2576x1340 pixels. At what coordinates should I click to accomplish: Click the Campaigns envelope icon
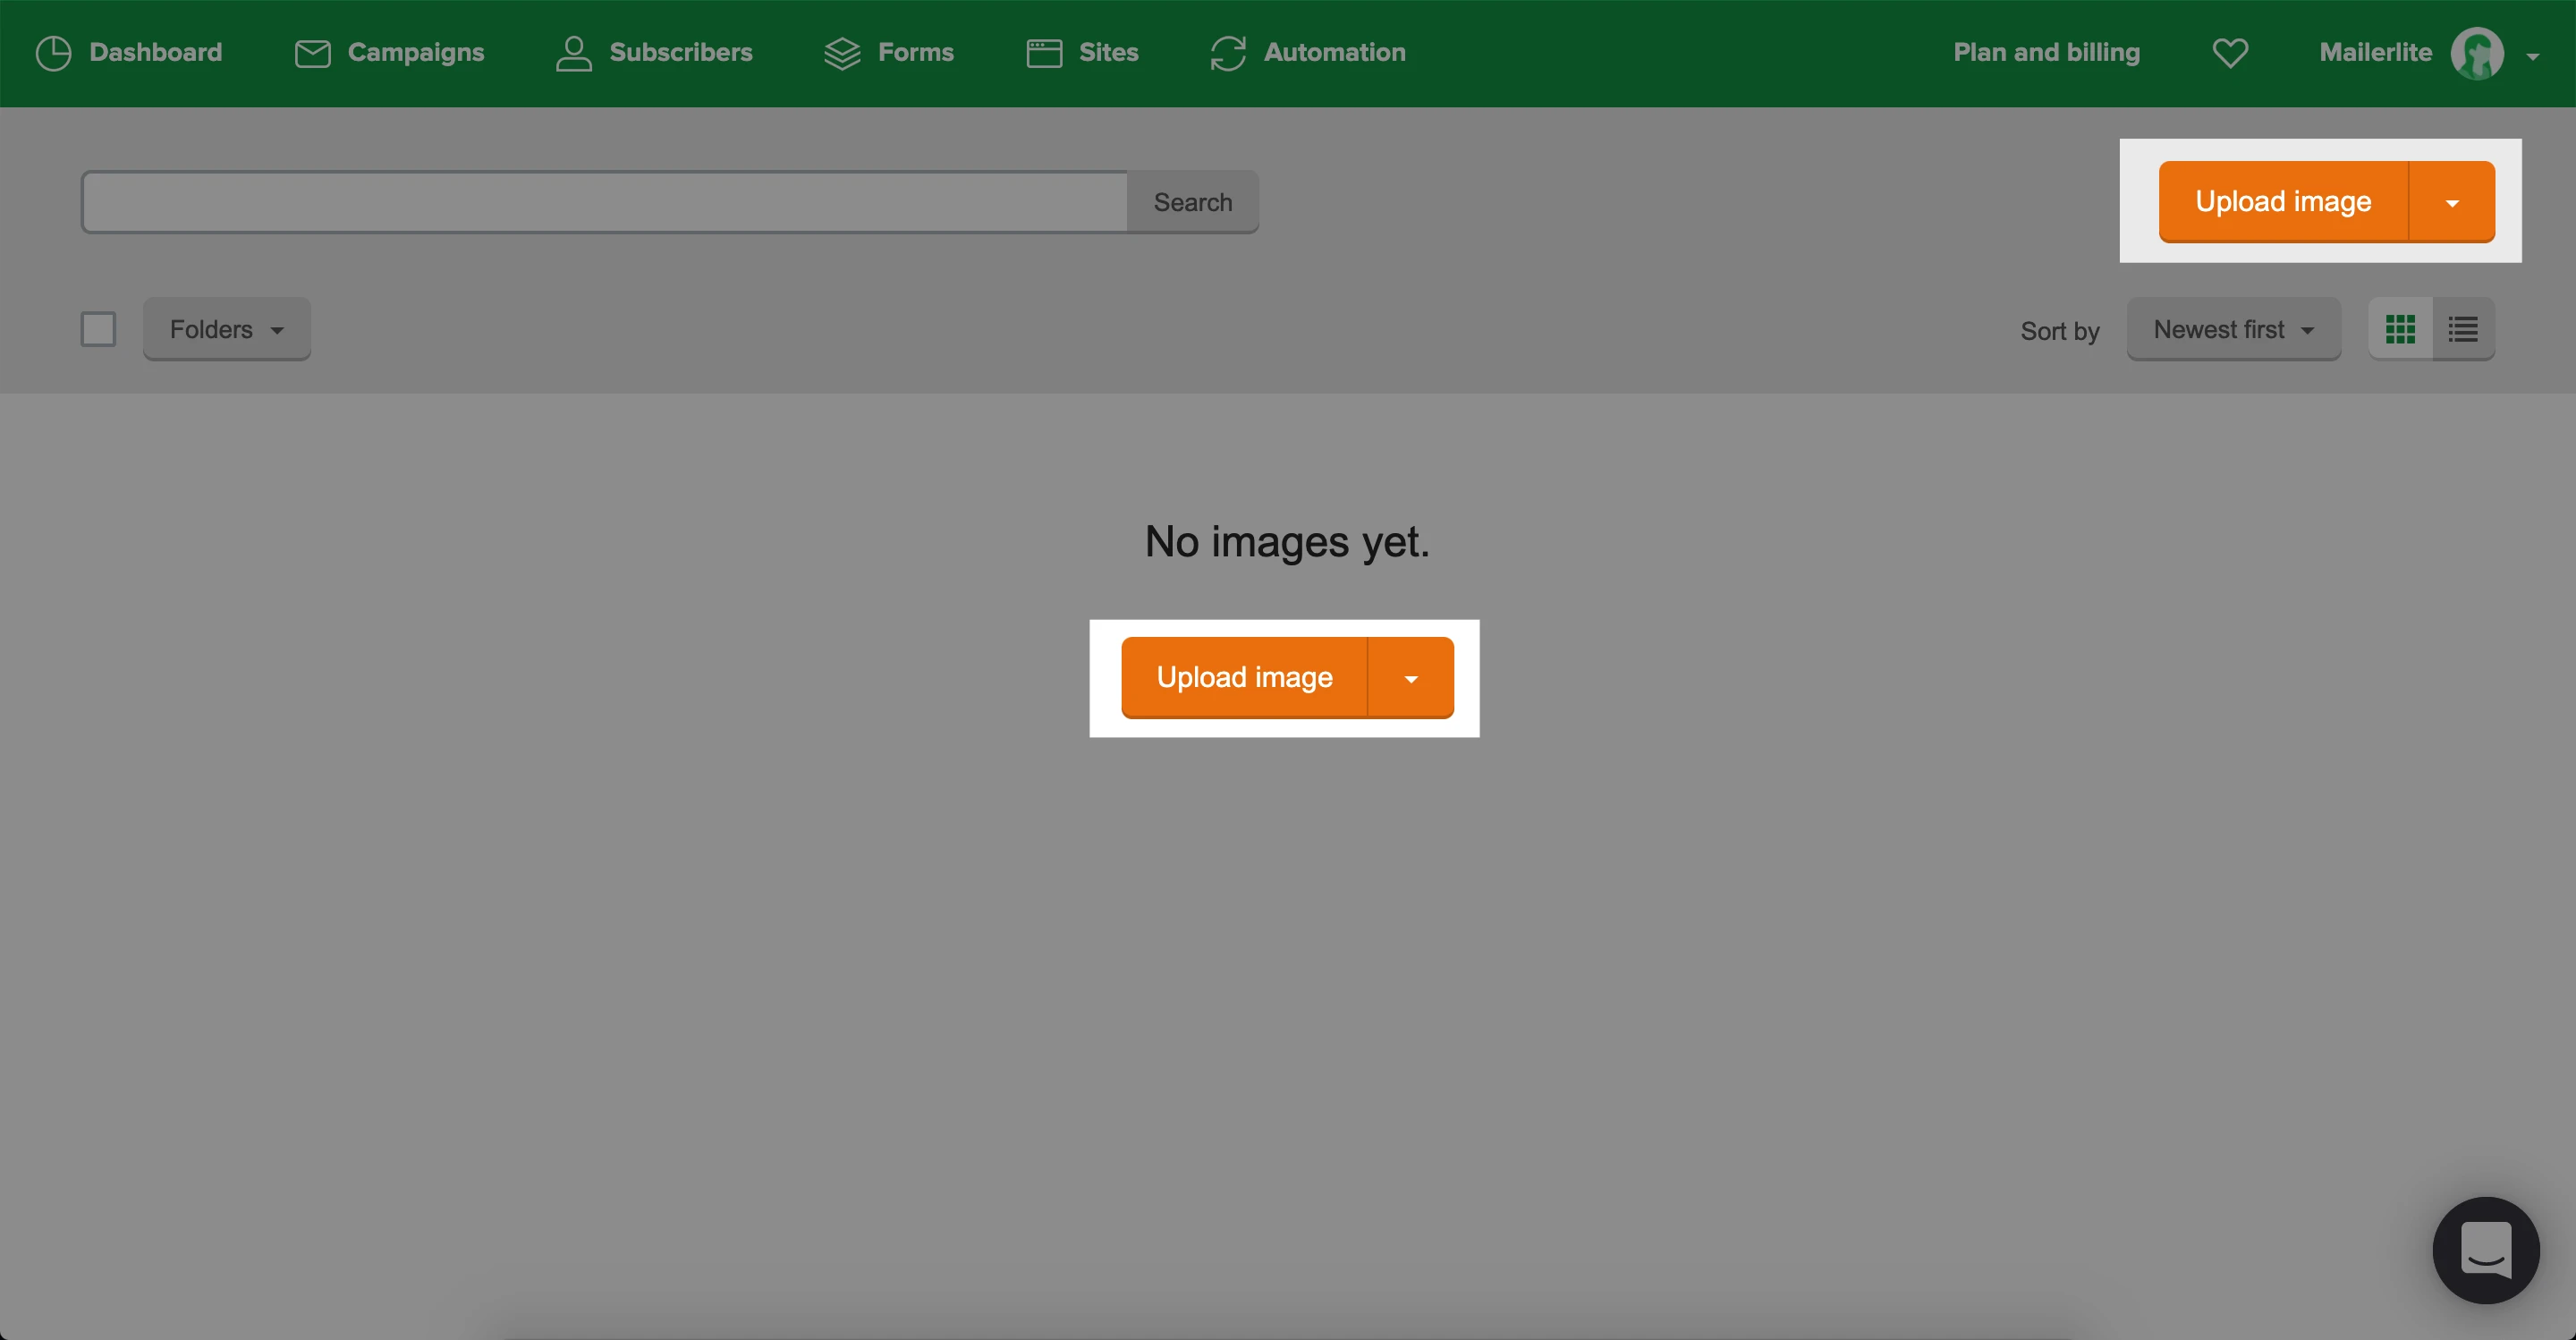coord(312,53)
